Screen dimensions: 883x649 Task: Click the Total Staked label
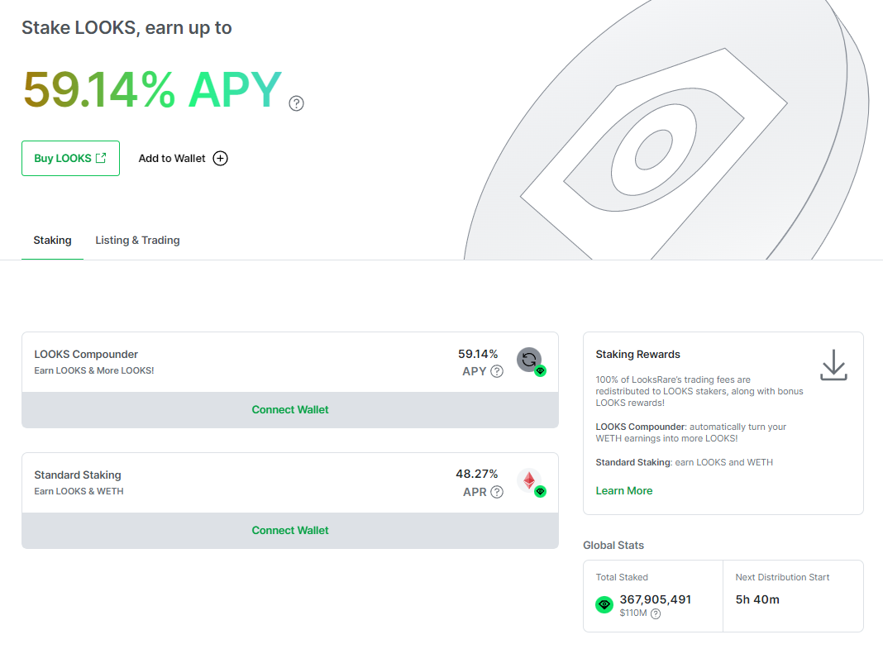[x=622, y=578]
